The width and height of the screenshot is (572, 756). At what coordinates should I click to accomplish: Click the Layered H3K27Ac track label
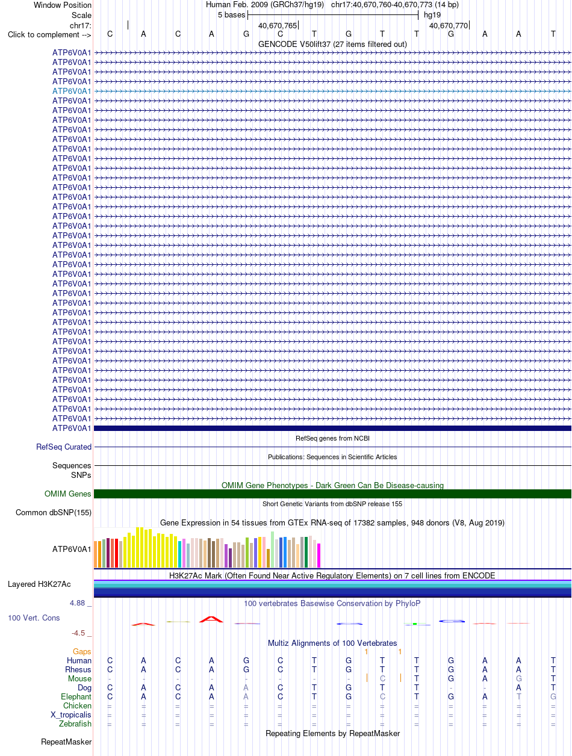pyautogui.click(x=39, y=584)
